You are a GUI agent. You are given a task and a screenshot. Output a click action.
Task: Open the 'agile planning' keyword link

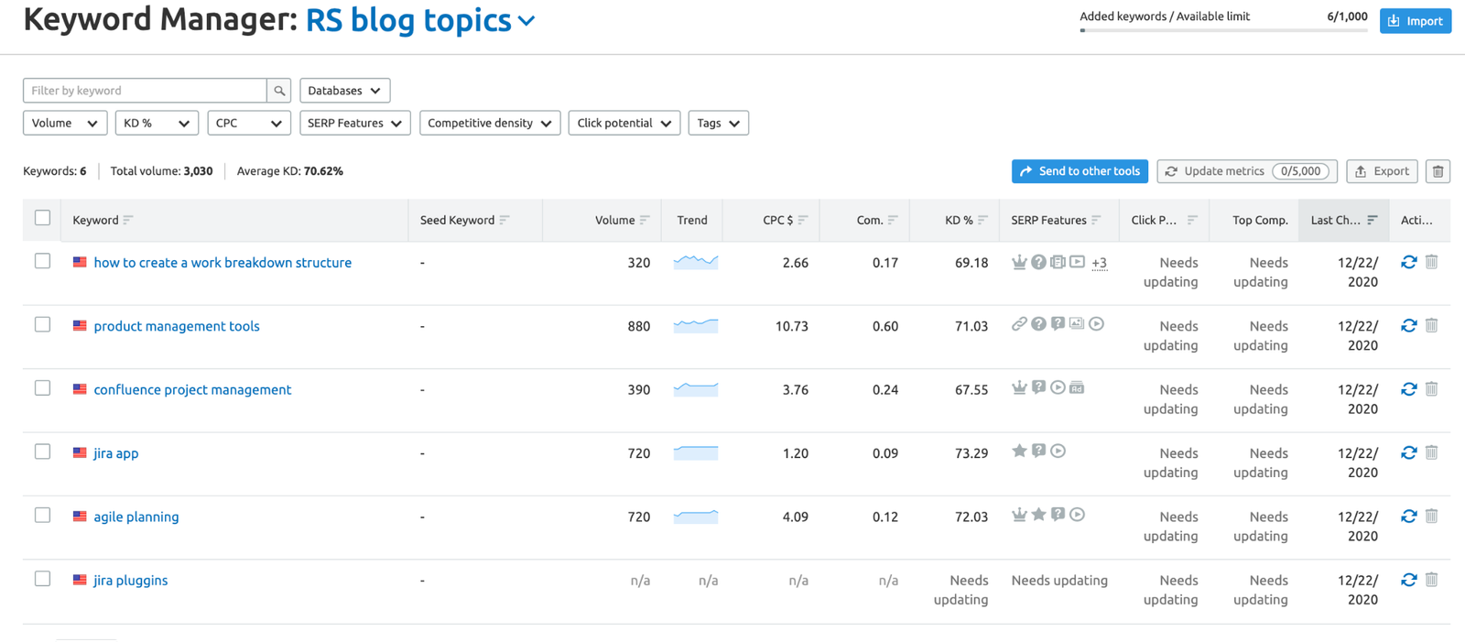tap(136, 517)
